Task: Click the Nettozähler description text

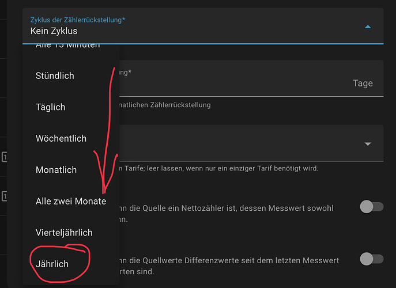Action: tap(231, 213)
